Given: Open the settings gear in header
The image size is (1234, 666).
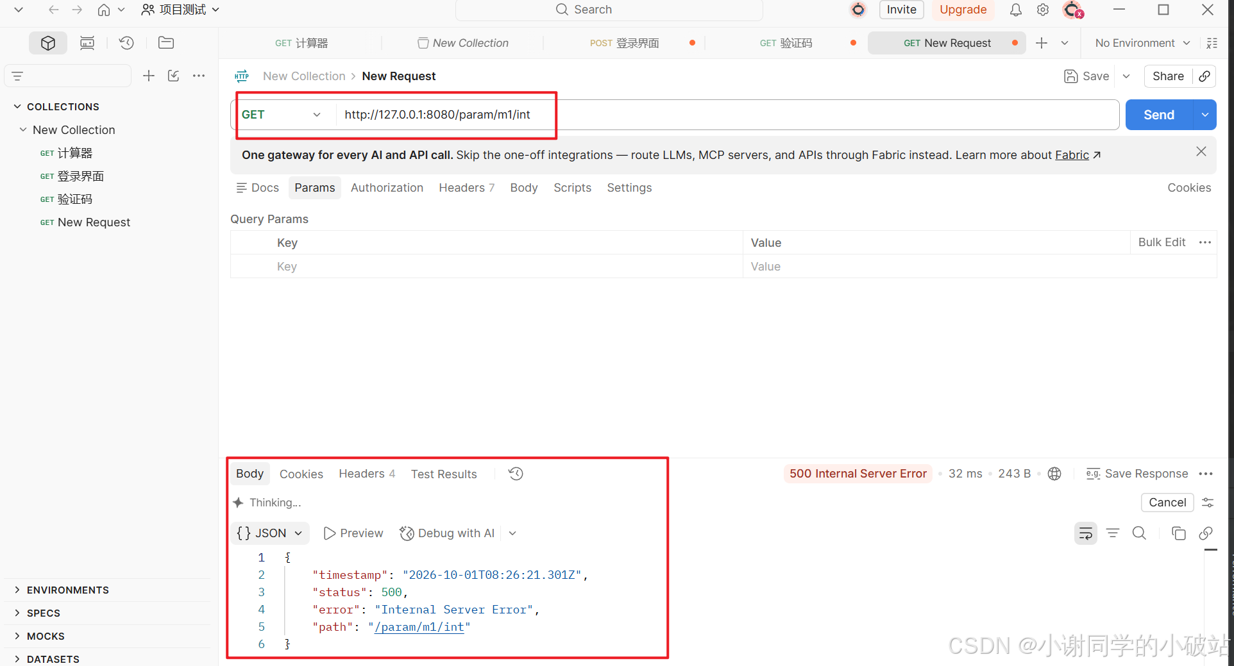Looking at the screenshot, I should (1043, 10).
